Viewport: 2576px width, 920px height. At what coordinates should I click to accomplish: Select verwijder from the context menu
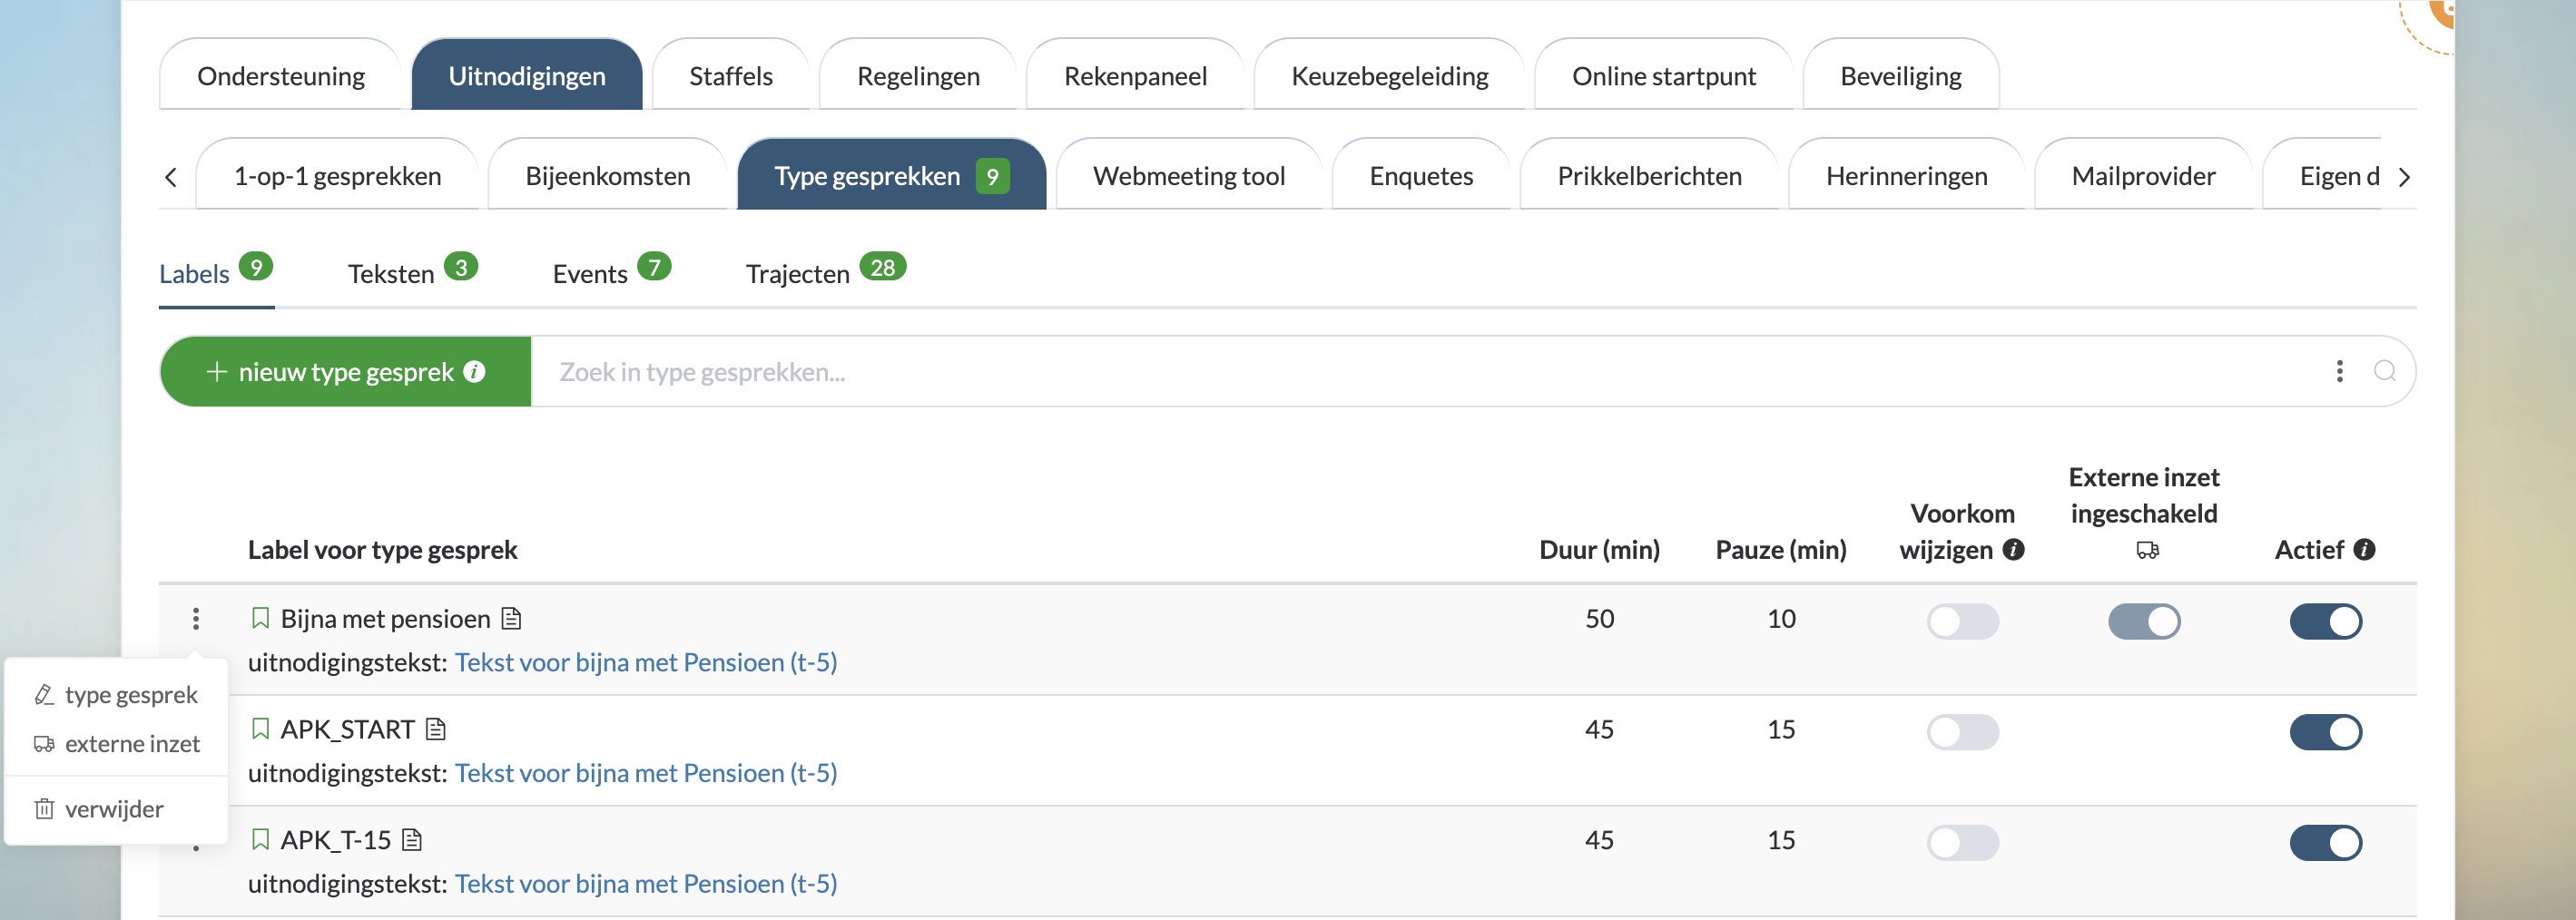tap(114, 809)
